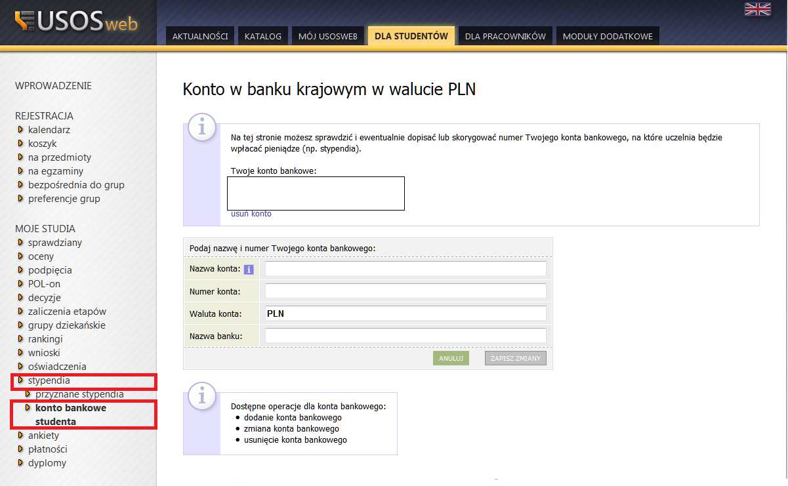The height and width of the screenshot is (486, 788).
Task: Open oceny in the sidebar
Action: click(41, 256)
